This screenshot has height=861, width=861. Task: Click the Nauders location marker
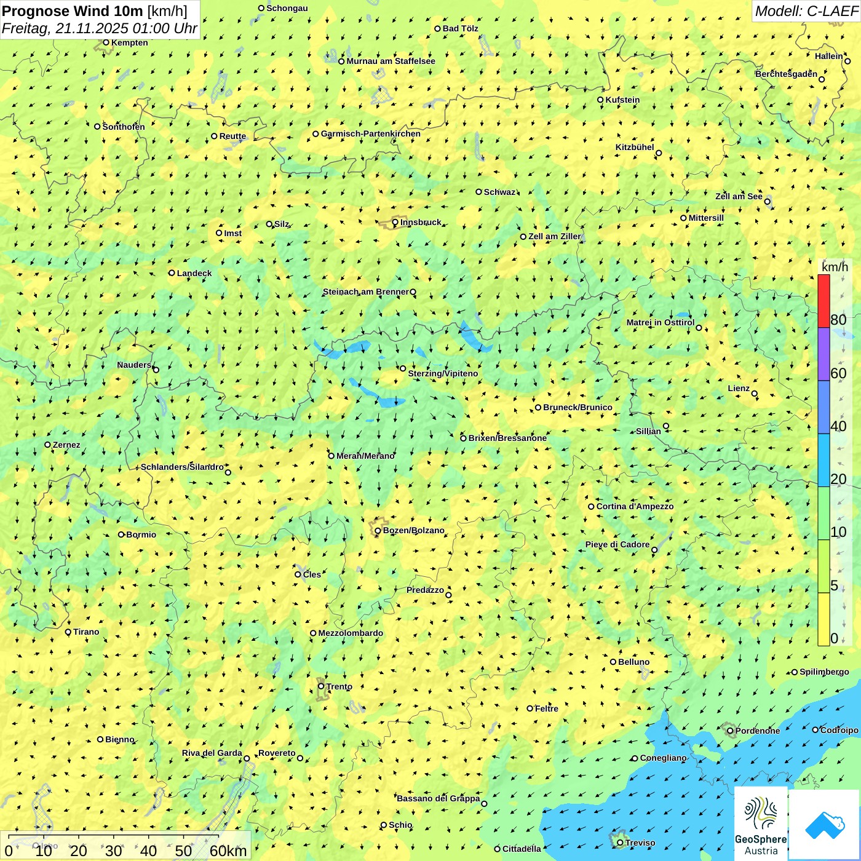(156, 370)
